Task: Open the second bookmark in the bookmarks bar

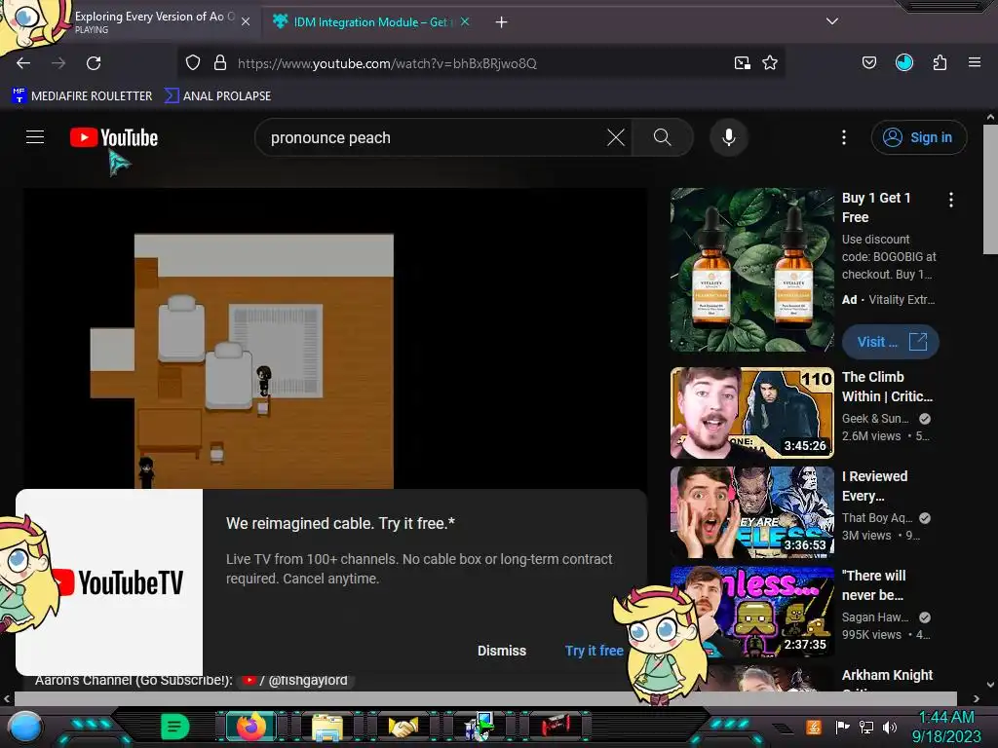Action: [x=217, y=96]
